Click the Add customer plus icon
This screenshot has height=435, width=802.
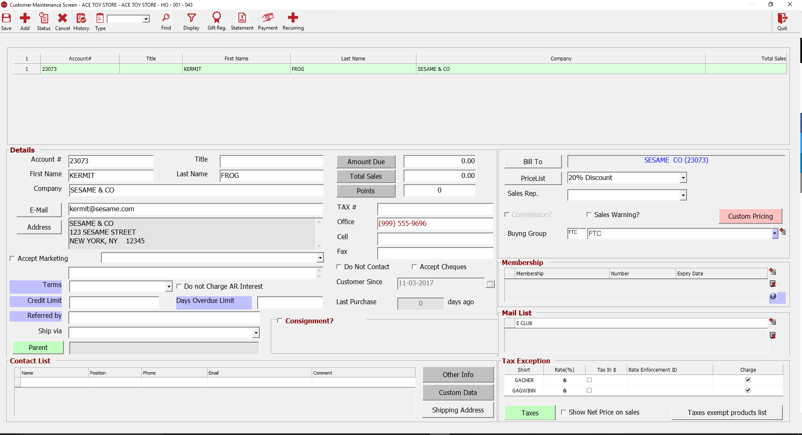25,19
